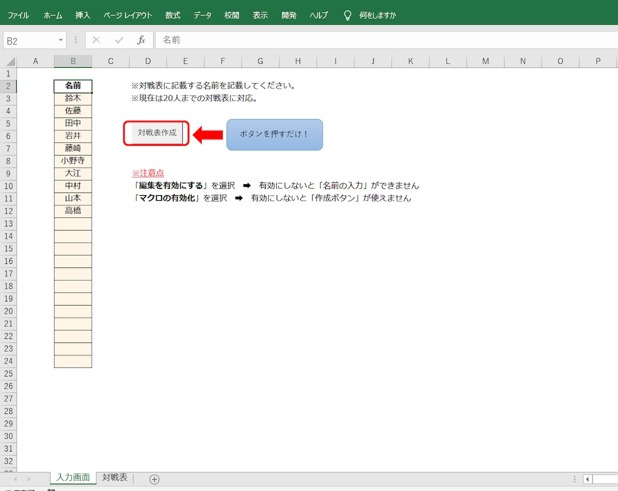Select row 13 header
The height and width of the screenshot is (491, 618).
point(8,223)
